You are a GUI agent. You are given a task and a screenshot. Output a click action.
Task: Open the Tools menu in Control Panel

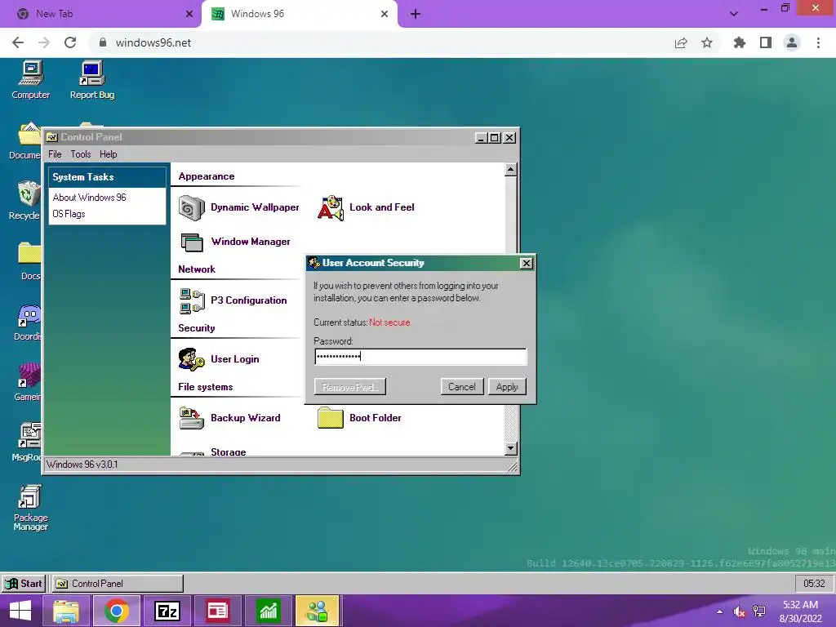[x=81, y=154]
